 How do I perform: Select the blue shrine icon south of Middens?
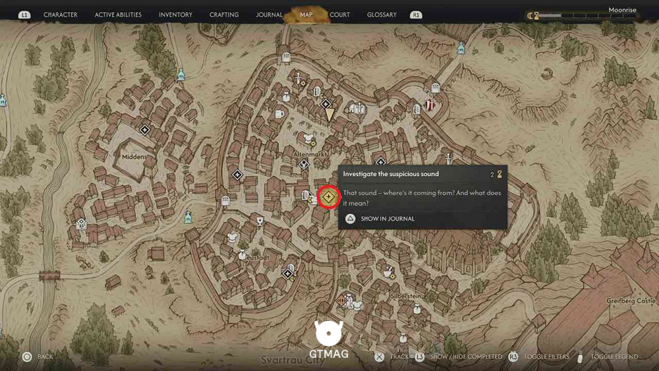tap(188, 217)
